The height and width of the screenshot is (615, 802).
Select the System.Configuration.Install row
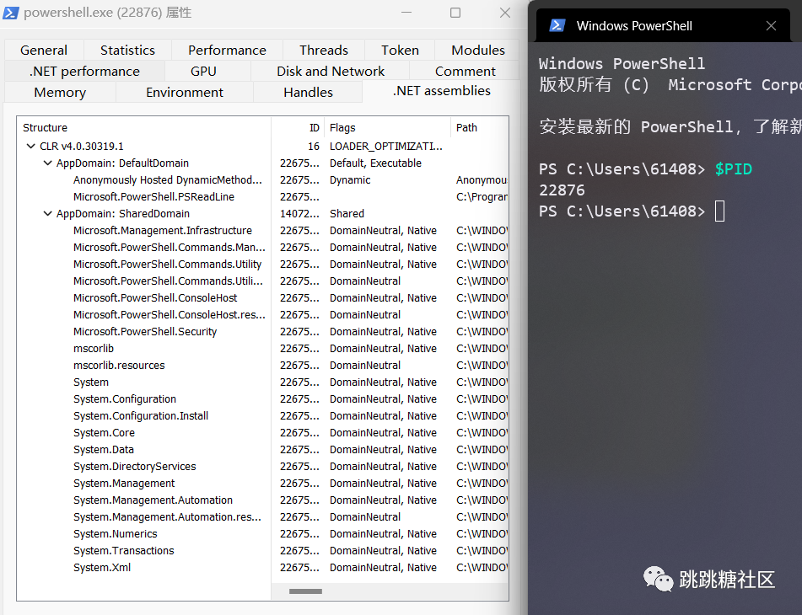click(263, 416)
